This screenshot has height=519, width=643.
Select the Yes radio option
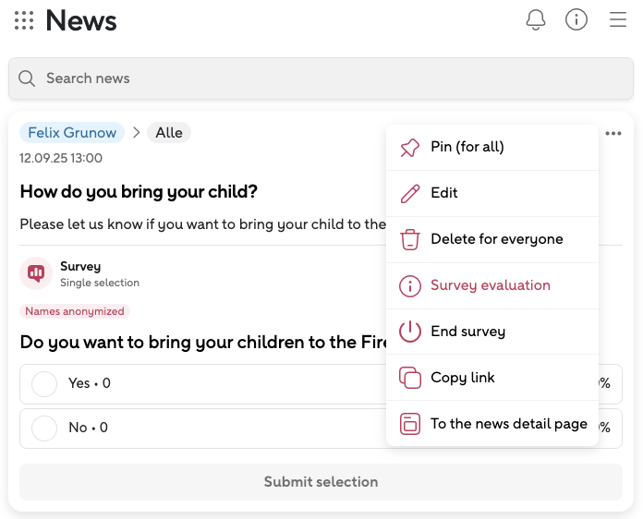coord(44,383)
